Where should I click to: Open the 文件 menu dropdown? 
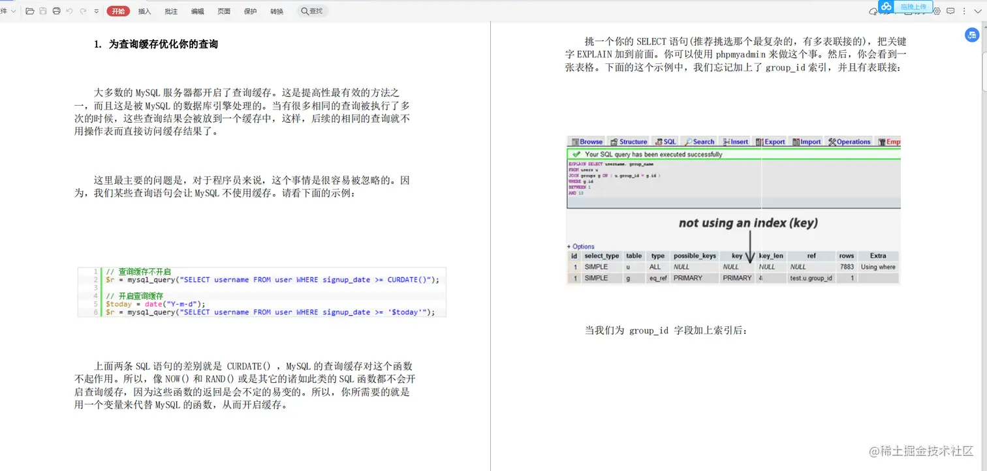click(8, 11)
